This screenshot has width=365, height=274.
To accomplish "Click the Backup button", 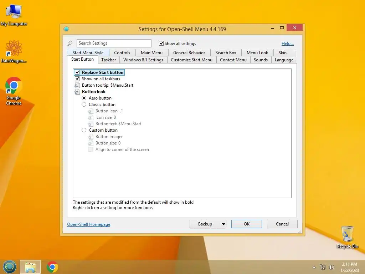I will coord(205,224).
